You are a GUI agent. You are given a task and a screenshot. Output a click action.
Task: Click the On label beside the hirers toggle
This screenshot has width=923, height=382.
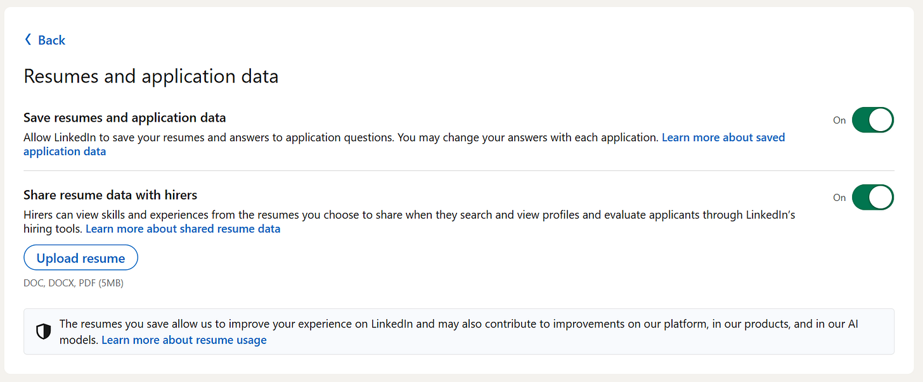click(x=839, y=197)
